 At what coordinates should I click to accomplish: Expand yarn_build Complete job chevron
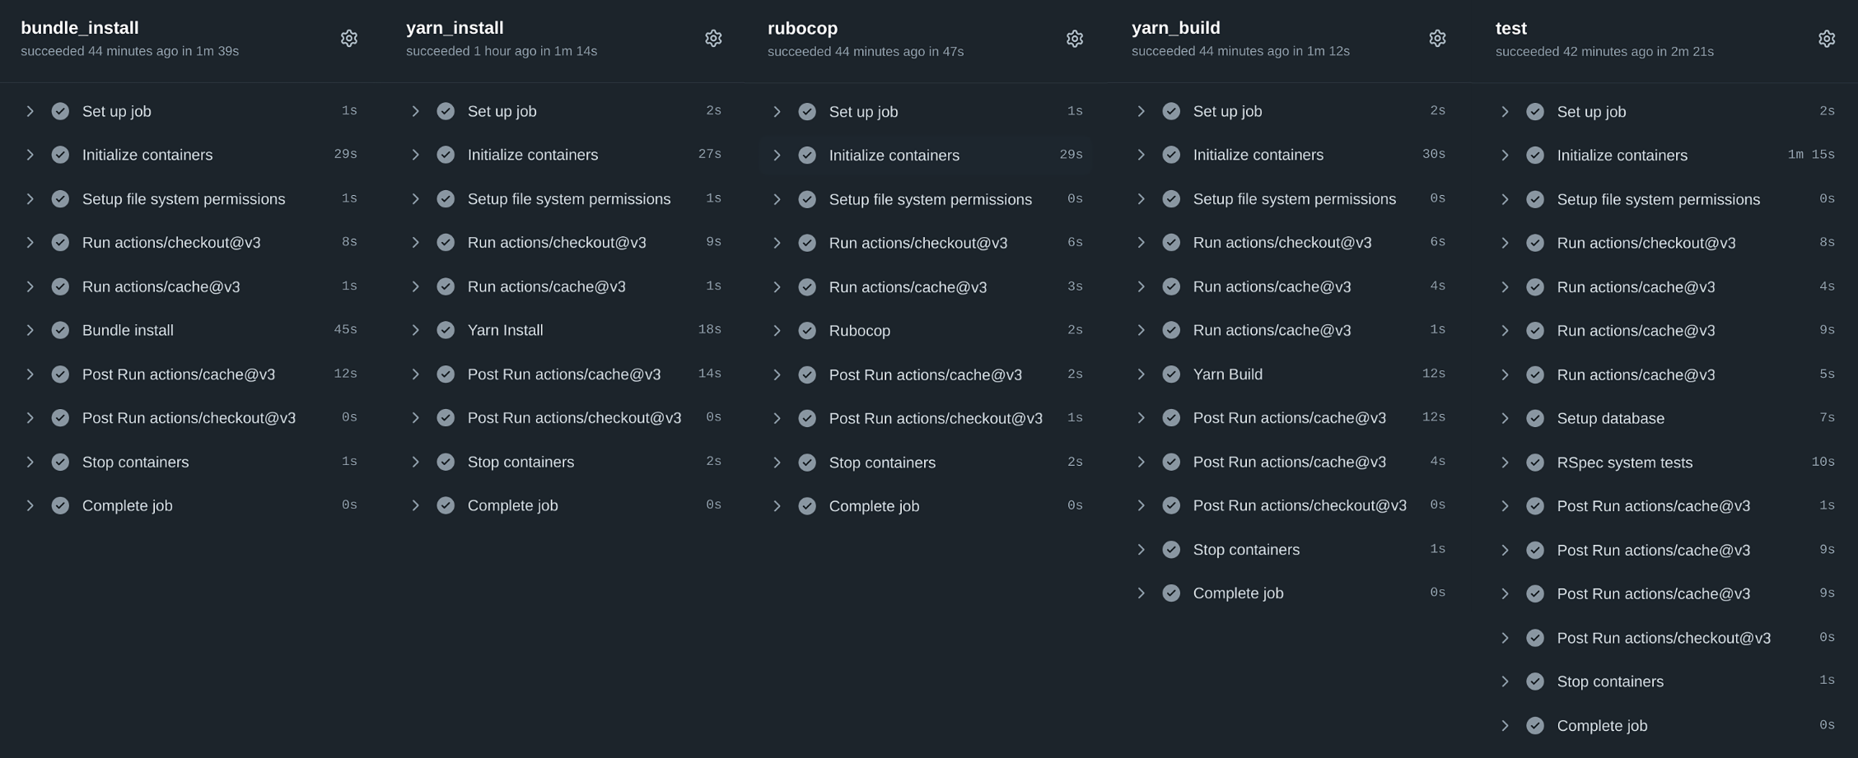(x=1141, y=593)
